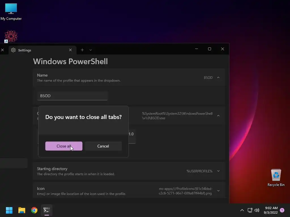
Task: Open the clock showing 9:02 AM
Action: (x=271, y=210)
